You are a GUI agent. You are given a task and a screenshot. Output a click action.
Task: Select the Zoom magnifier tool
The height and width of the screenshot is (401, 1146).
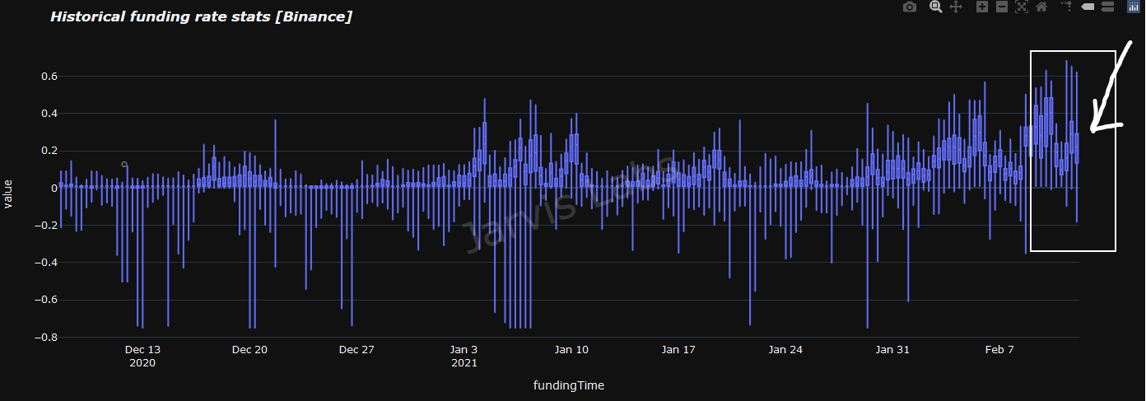point(935,7)
